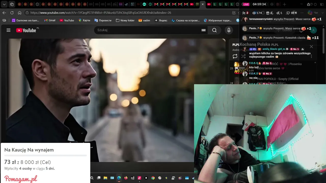Open the pink music-note app on taskbar
Image resolution: width=326 pixels, height=183 pixels.
click(x=139, y=178)
